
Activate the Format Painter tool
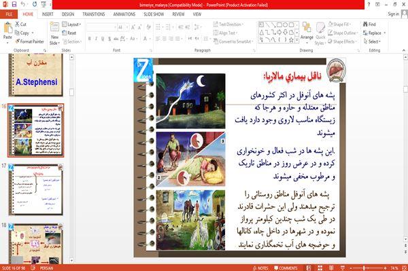click(29, 41)
